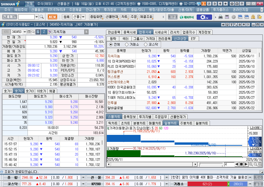Viewport: 264px width, 187px height.
Task: Click the blue cascade windows icon
Action: [x=240, y=17]
